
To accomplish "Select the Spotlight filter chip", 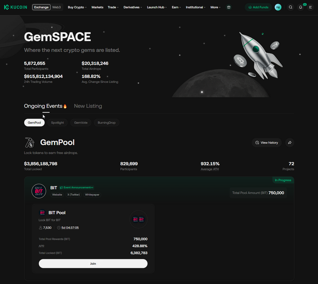I will click(58, 122).
